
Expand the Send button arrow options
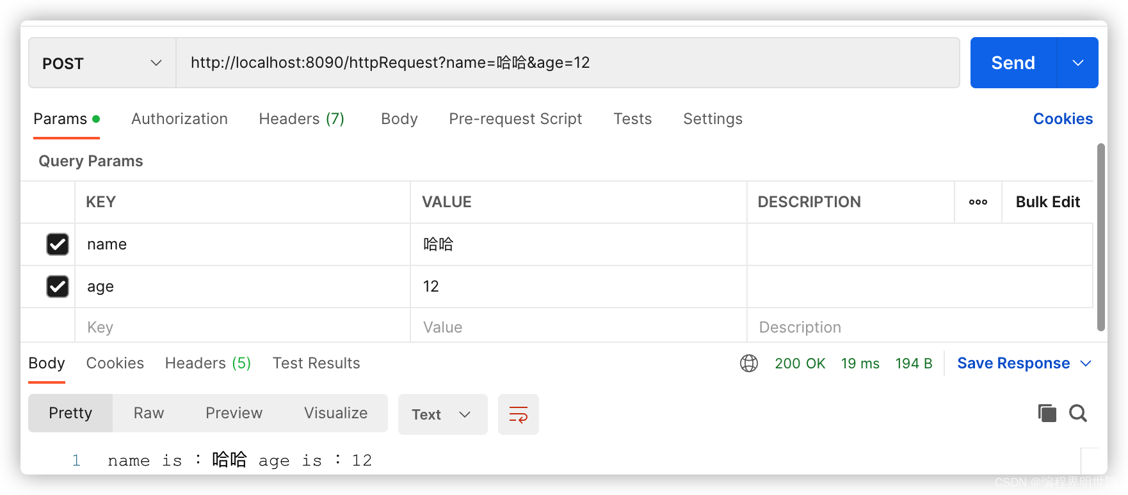point(1077,63)
